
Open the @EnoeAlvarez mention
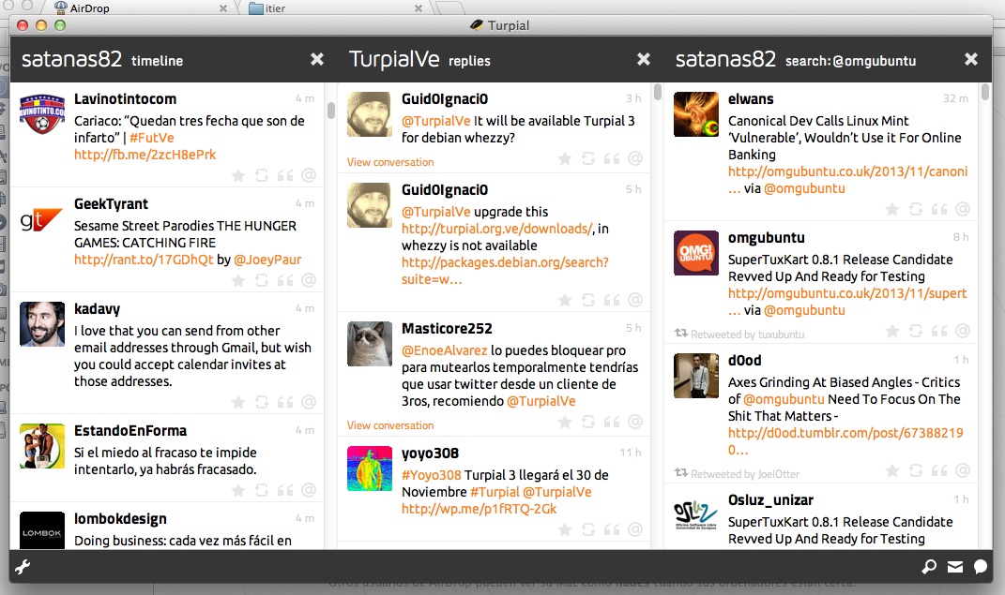click(x=444, y=350)
